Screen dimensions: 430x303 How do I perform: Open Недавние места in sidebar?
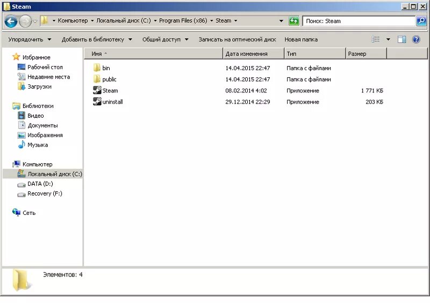(48, 77)
